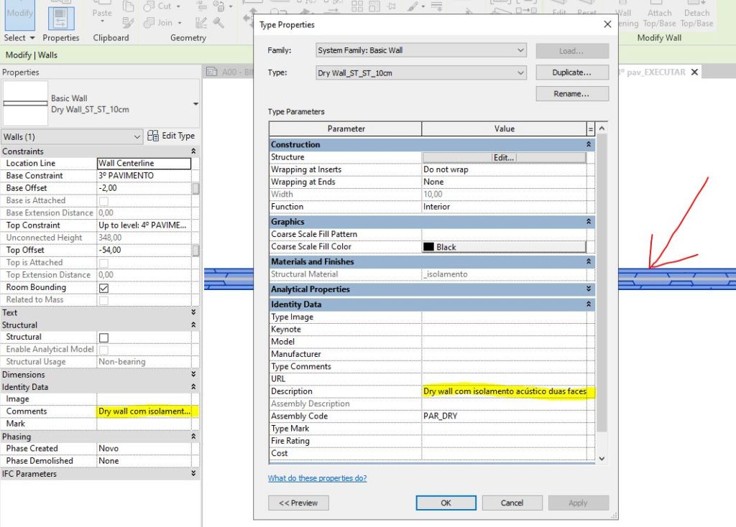Click the view icon on the A00 tab
This screenshot has height=527, width=736.
coord(212,72)
